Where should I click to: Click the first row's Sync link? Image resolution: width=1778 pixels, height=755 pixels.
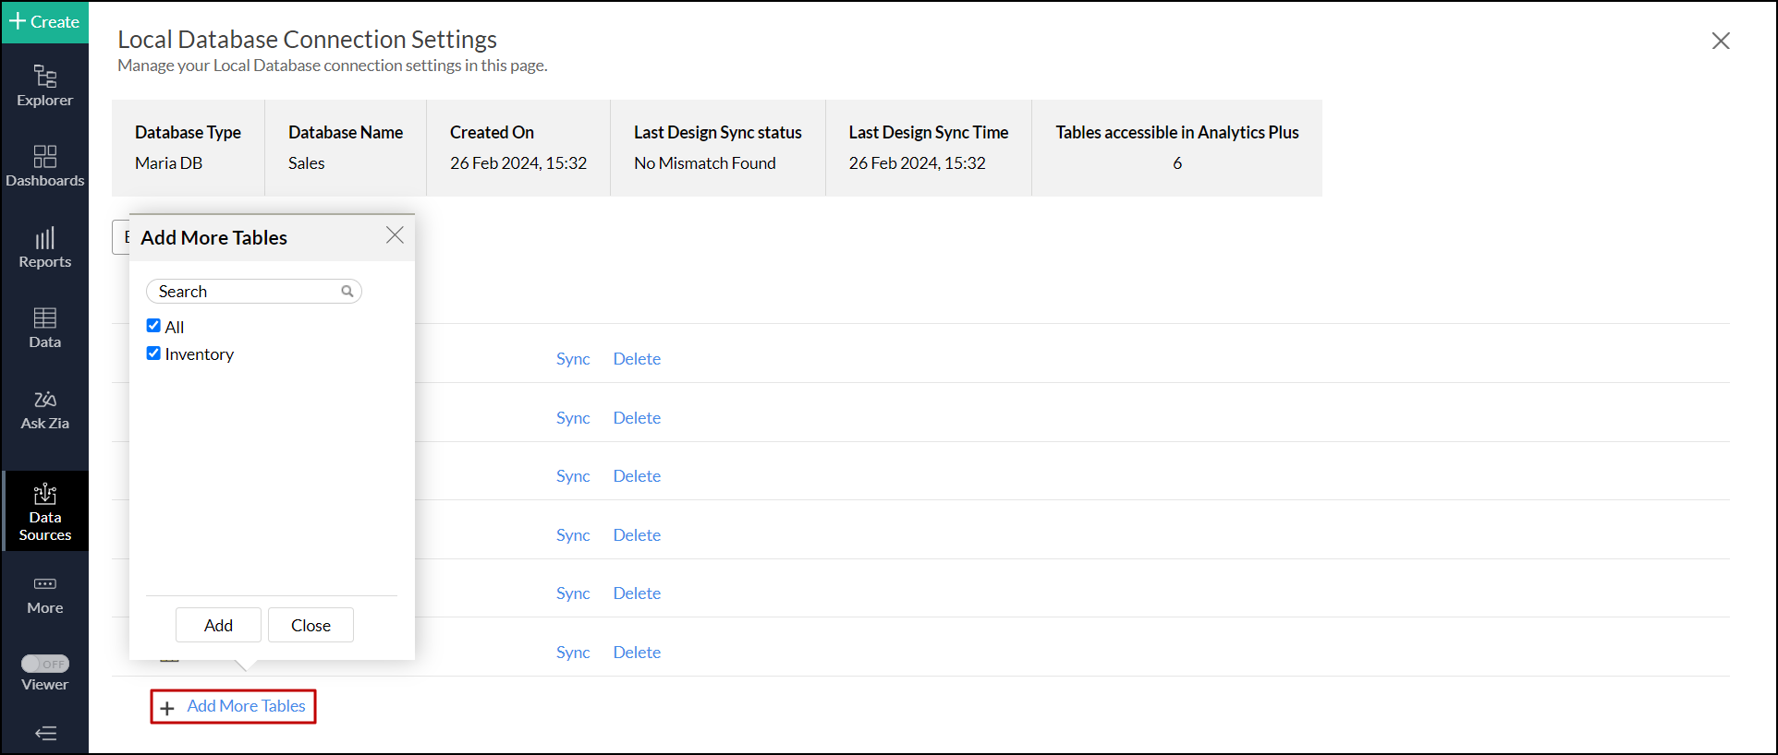pyautogui.click(x=573, y=359)
